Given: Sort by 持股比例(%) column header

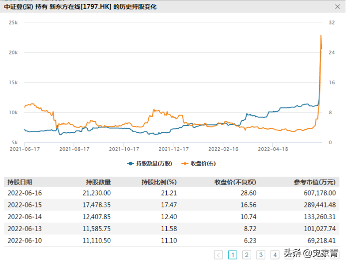Looking at the screenshot, I should coord(159,182).
